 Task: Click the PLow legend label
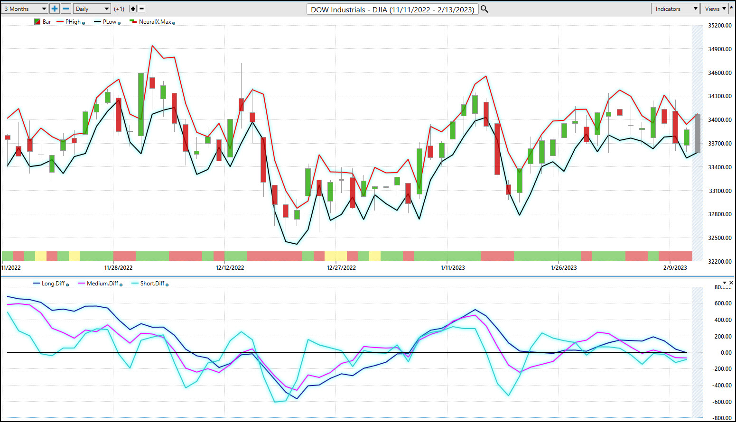click(x=110, y=22)
